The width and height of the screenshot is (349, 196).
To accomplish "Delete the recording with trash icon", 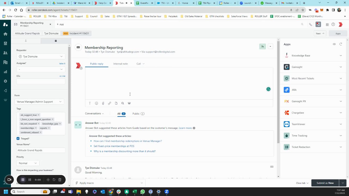I will tap(60, 180).
